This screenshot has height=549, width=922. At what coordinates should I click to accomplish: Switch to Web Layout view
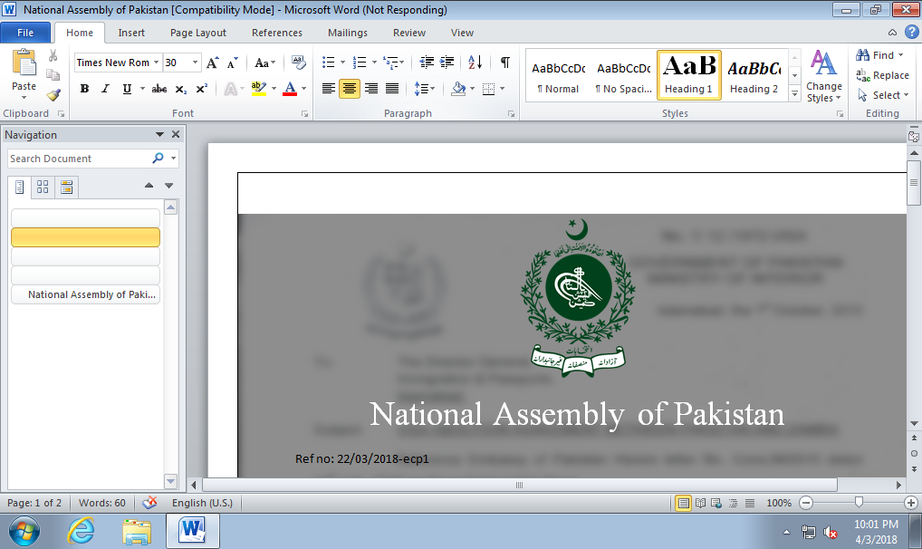coord(716,503)
